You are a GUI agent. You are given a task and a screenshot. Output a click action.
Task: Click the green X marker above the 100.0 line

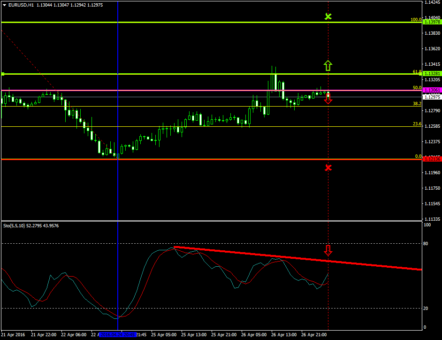pos(328,16)
